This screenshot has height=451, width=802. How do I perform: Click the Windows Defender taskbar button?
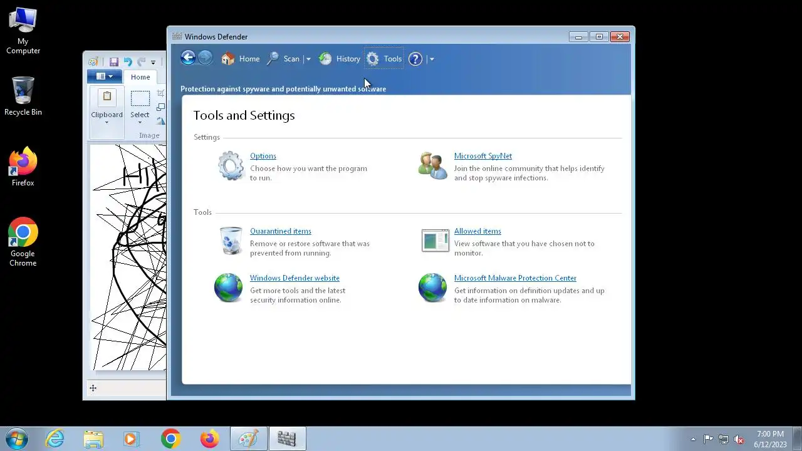287,438
